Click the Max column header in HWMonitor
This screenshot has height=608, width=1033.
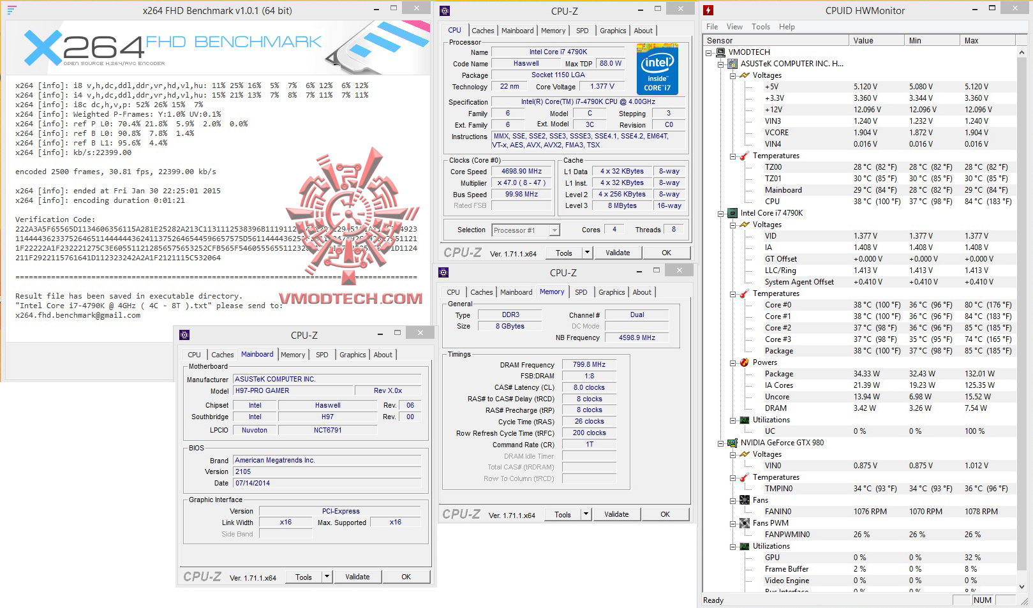tap(988, 40)
